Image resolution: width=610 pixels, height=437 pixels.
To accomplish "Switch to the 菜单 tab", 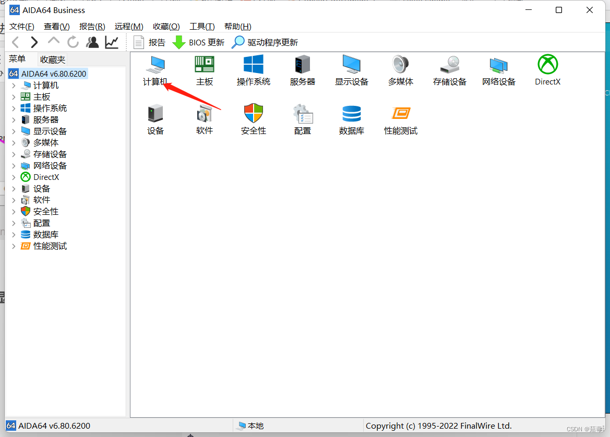I will coord(17,59).
